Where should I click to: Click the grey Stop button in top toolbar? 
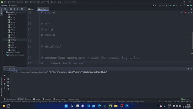pyautogui.click(x=181, y=5)
